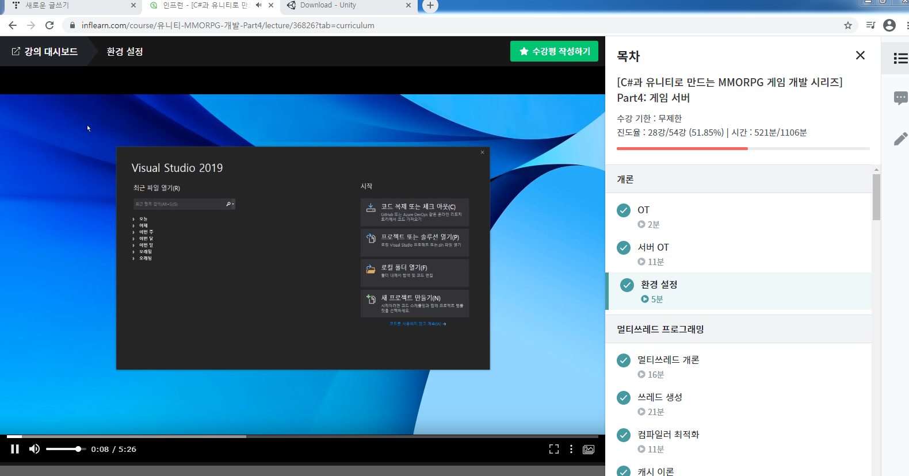Click 로컬 폴더 열기 in video
This screenshot has width=909, height=476.
tap(415, 273)
